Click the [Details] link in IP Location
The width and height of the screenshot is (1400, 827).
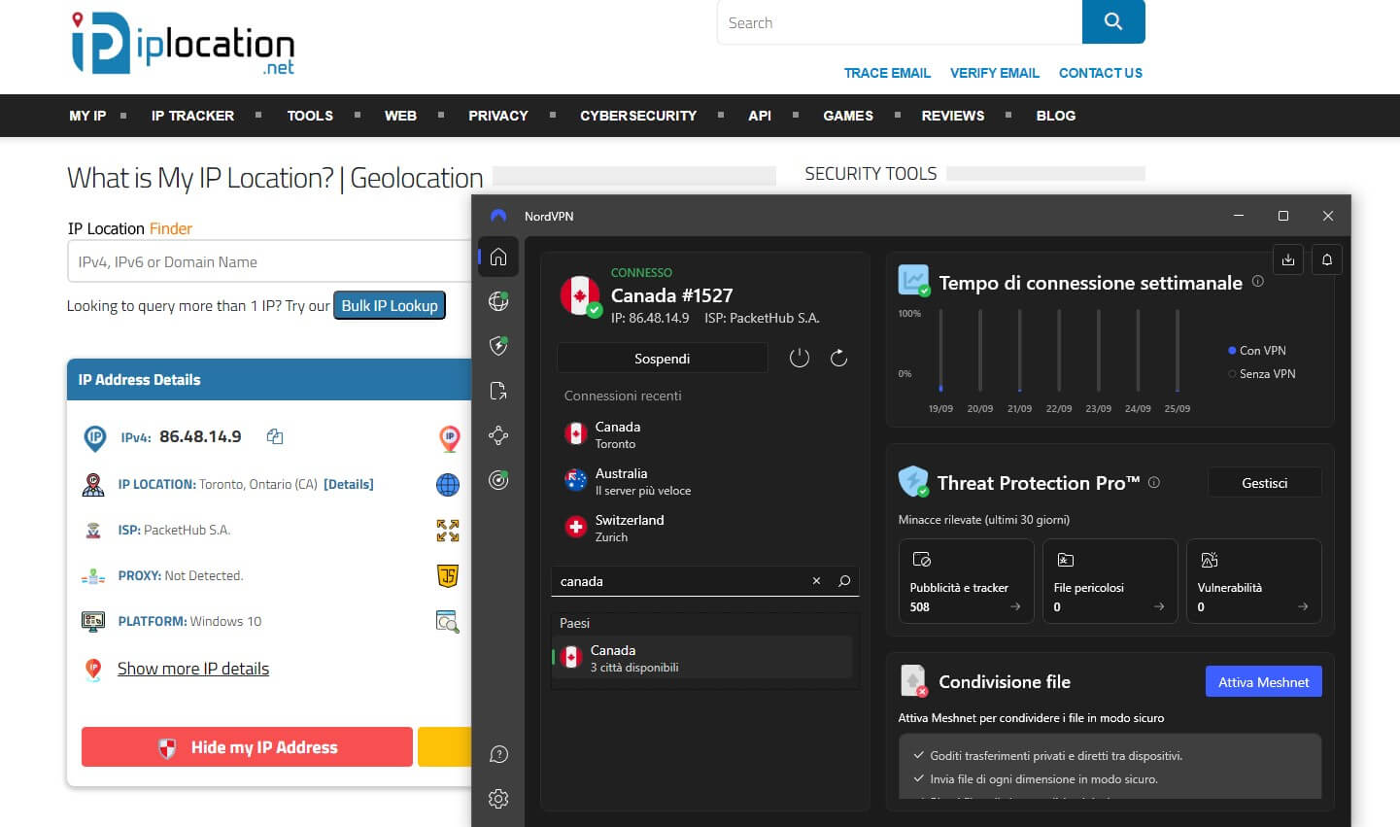(x=349, y=484)
